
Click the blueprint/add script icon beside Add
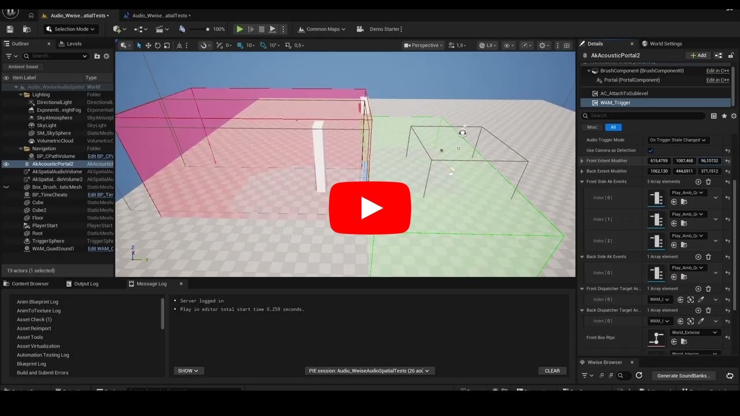coord(719,55)
